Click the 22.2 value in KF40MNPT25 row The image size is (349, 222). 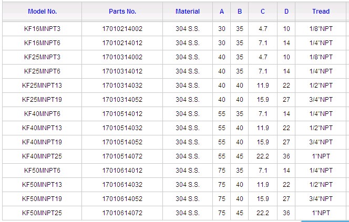click(x=263, y=156)
